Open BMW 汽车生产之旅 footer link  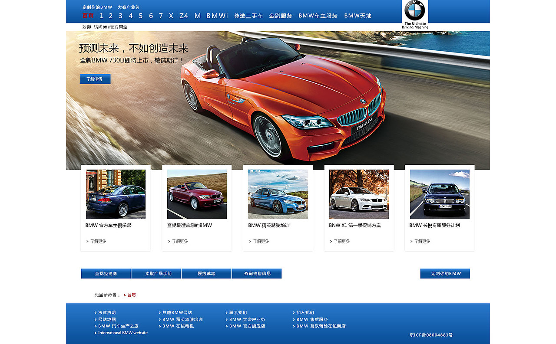coord(118,326)
